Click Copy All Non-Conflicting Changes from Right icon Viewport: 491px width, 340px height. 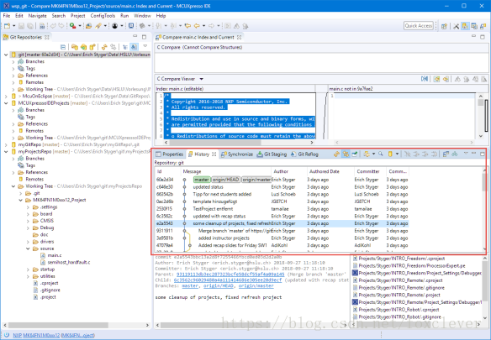pyautogui.click(x=446, y=79)
